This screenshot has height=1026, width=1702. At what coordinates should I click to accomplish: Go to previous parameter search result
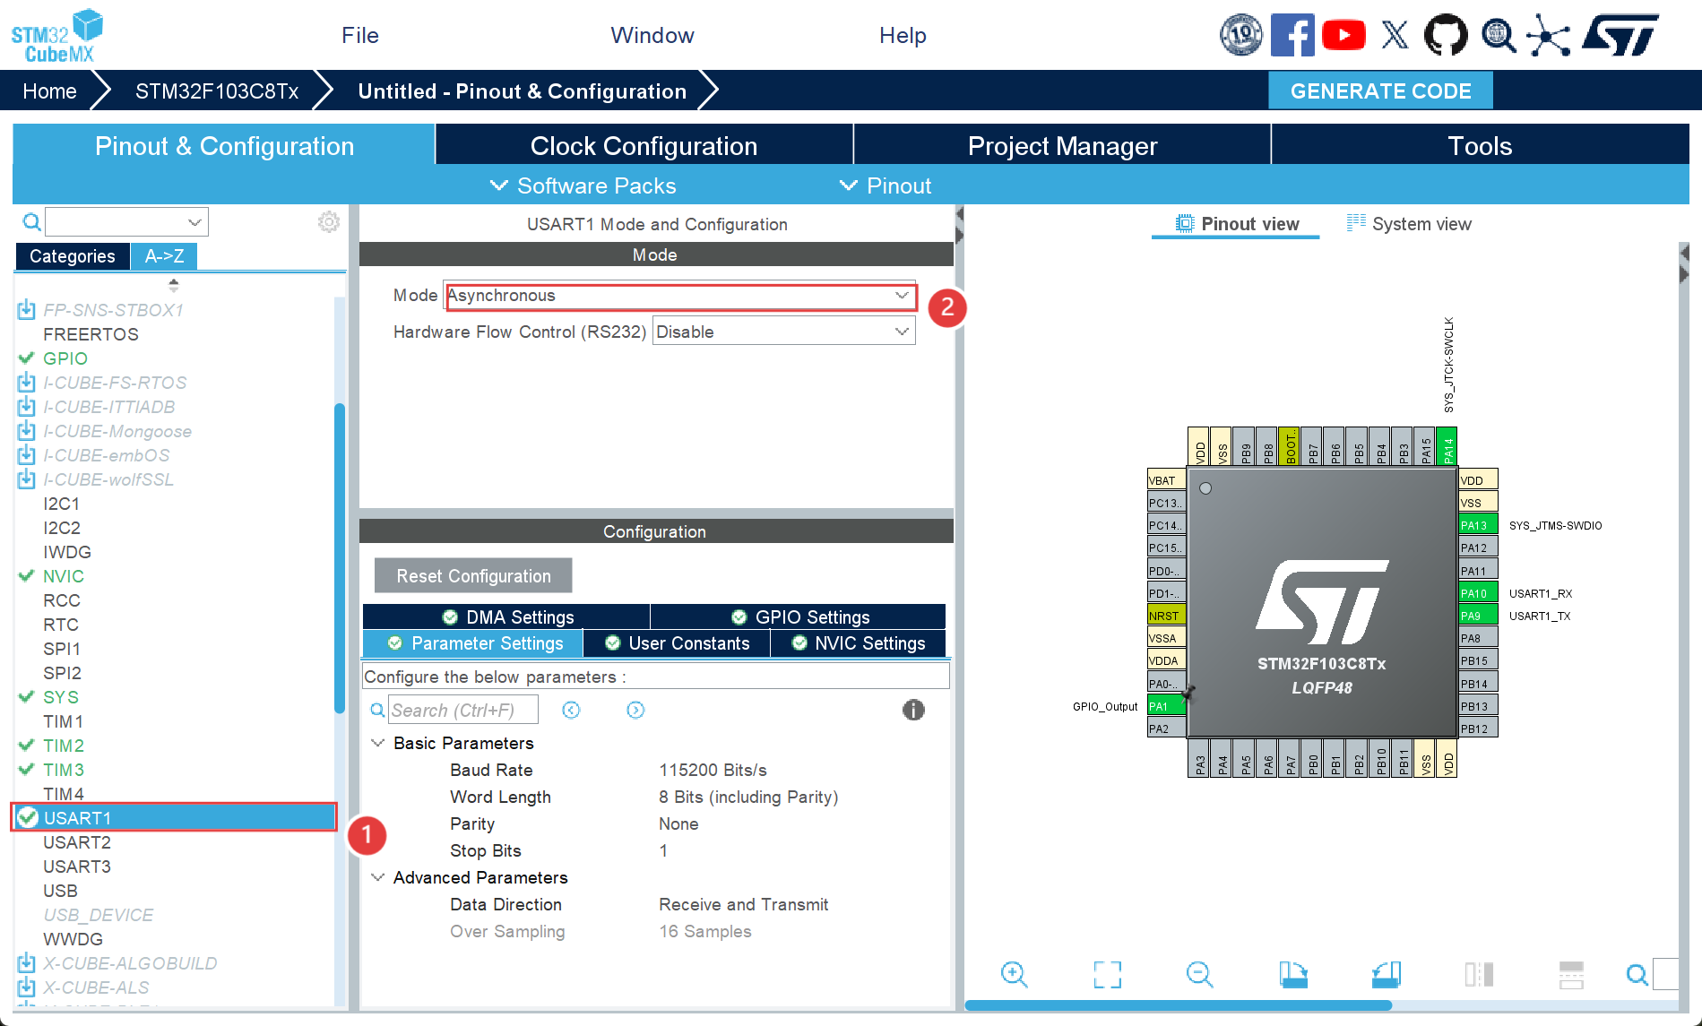pyautogui.click(x=571, y=710)
